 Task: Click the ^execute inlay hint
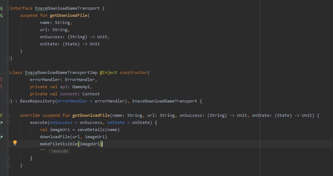pos(59,151)
